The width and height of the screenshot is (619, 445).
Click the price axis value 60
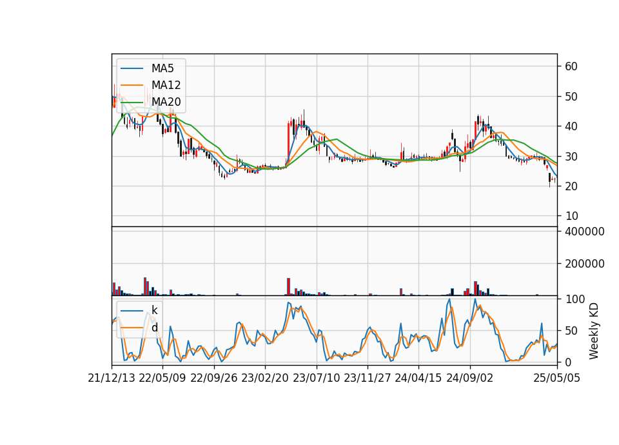571,66
